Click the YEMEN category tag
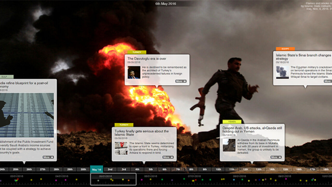 coord(232,122)
